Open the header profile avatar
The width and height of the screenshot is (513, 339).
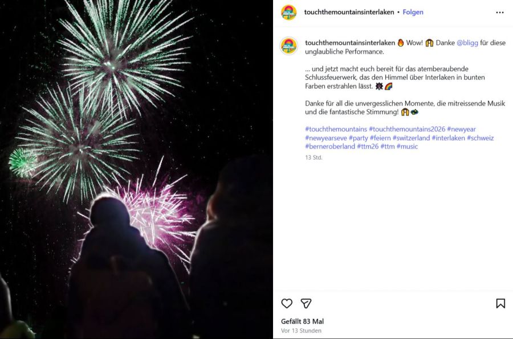click(288, 13)
